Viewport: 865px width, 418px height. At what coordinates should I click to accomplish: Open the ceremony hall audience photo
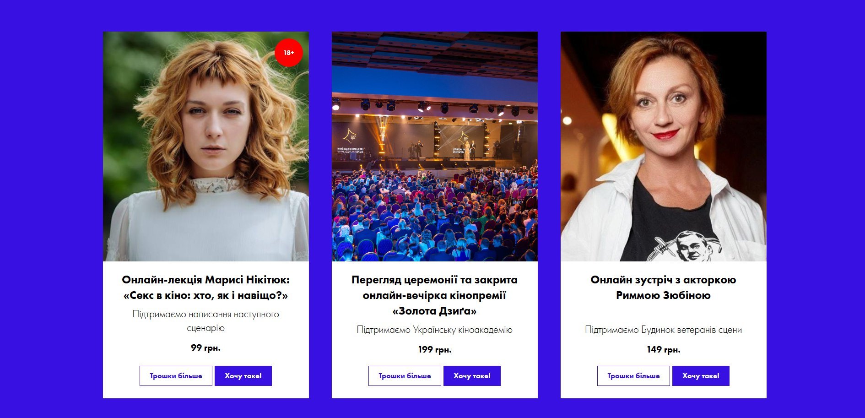[435, 147]
